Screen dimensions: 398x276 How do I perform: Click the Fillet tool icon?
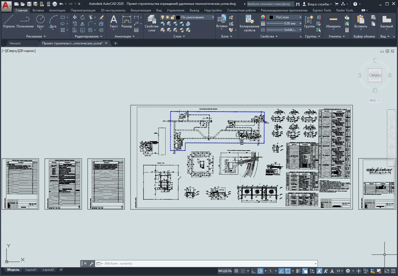point(91,24)
